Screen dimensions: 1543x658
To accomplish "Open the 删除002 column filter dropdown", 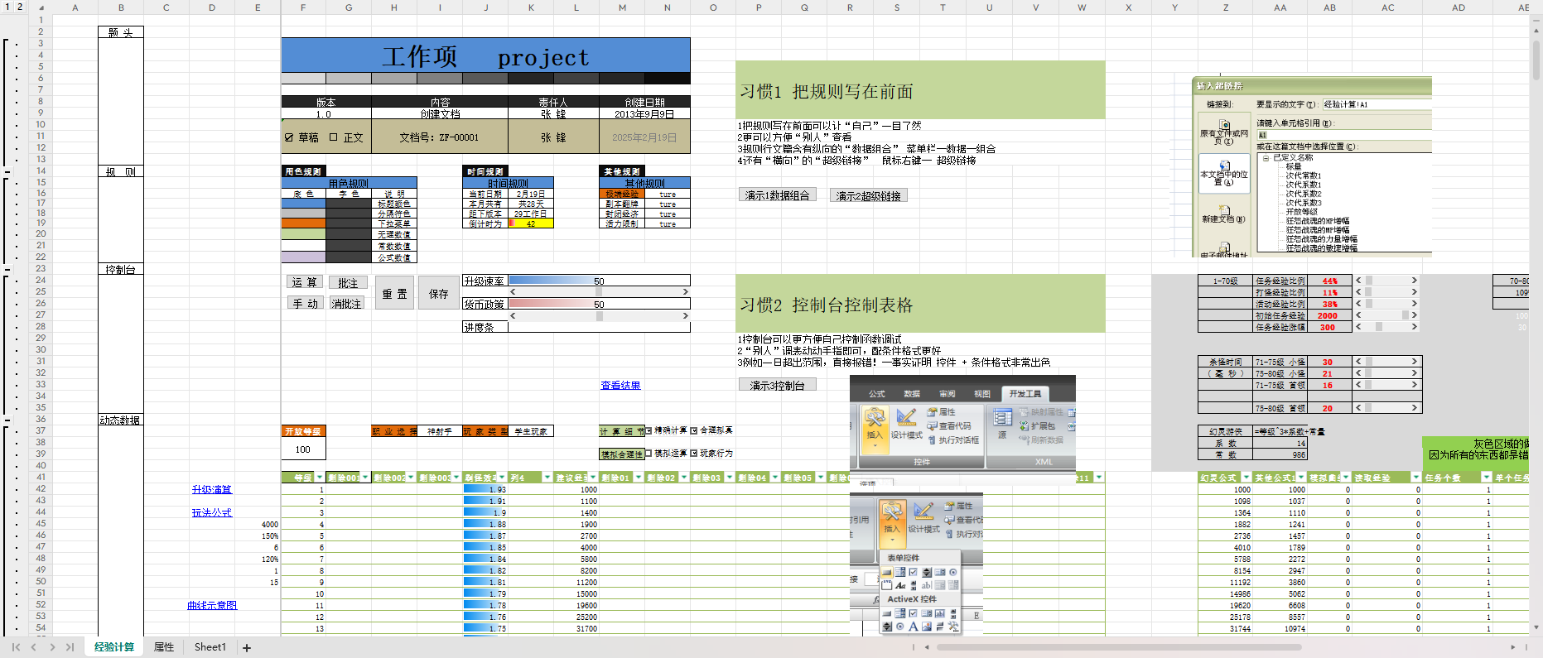I will pyautogui.click(x=411, y=478).
